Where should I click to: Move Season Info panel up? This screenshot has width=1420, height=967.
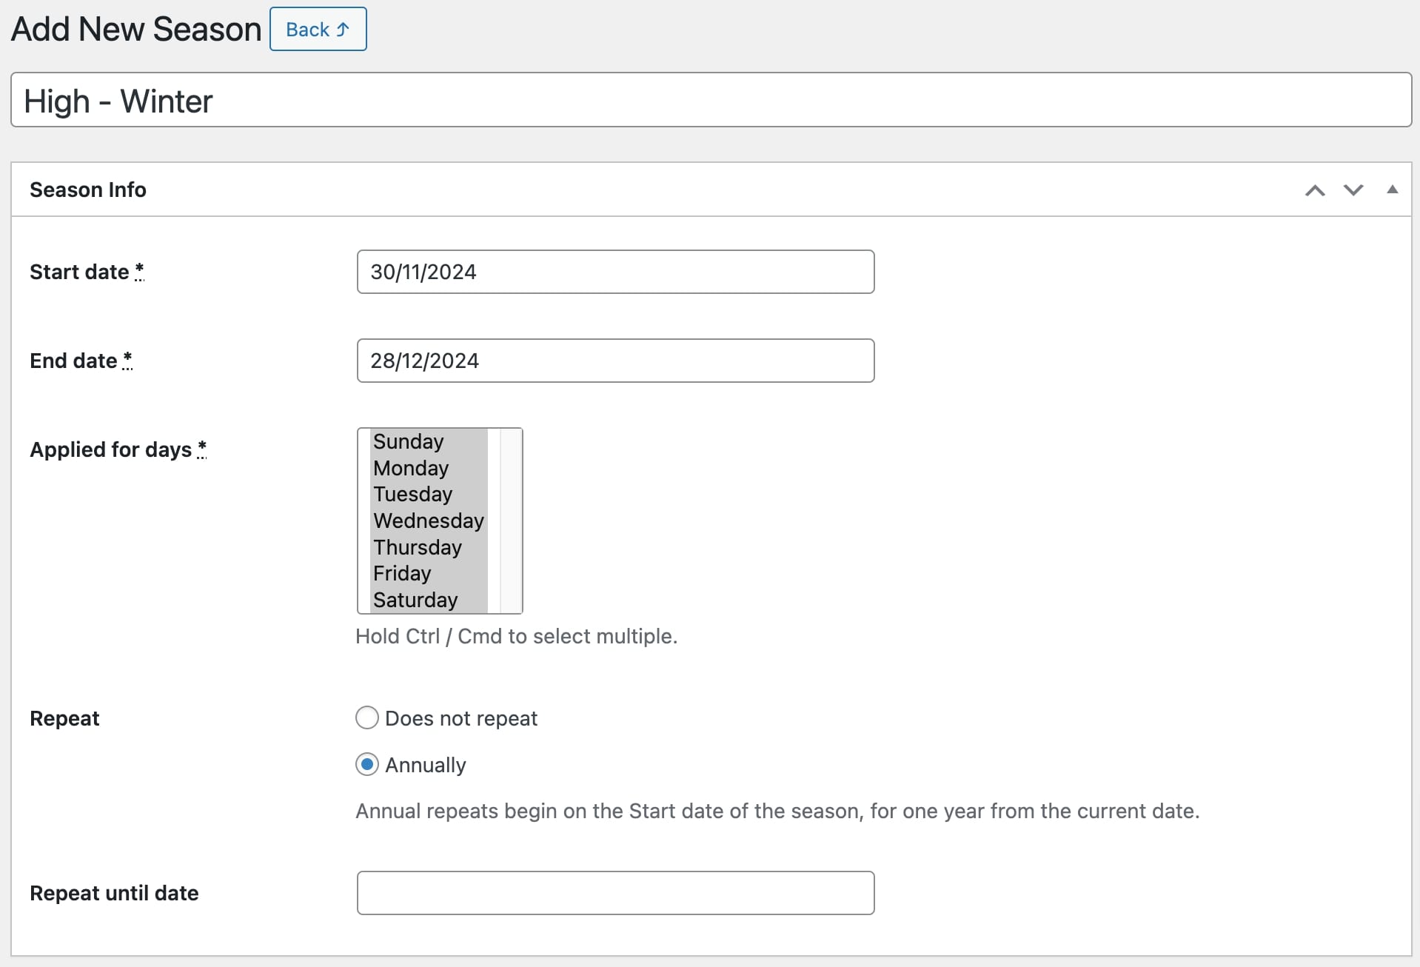pos(1315,190)
